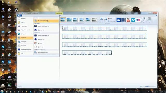Open CCleaner desktop shortcut
Viewport: 166px width, 93px height.
[x=3, y=78]
